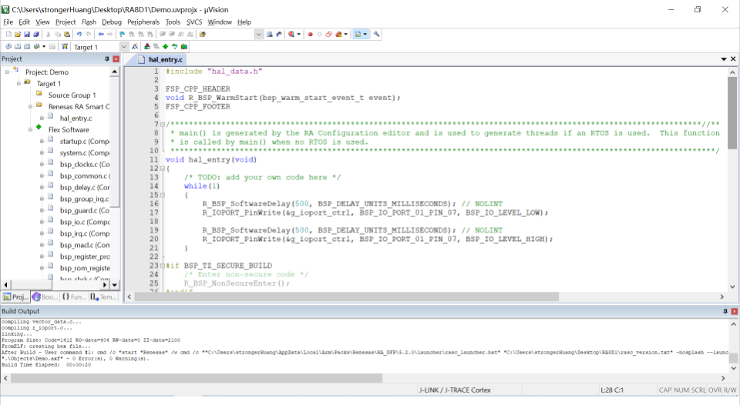740x405 pixels.
Task: Click the Open file toolbar icon
Action: click(x=18, y=34)
